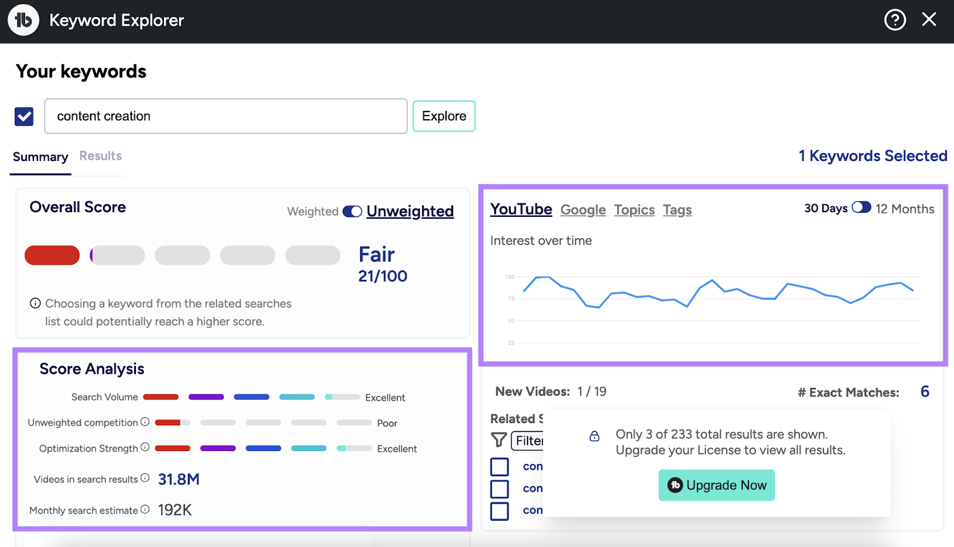Image resolution: width=954 pixels, height=547 pixels.
Task: Click info icon next to Monthly search estimate
Action: click(145, 509)
